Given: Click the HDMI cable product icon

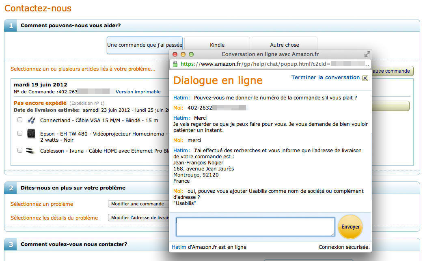Looking at the screenshot, I should tap(31, 151).
